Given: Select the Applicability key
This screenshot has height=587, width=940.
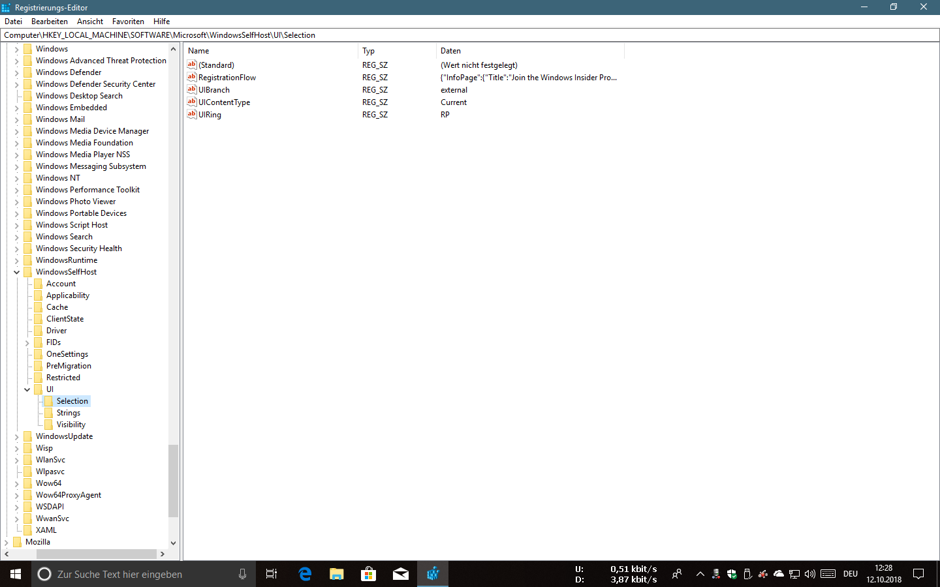Looking at the screenshot, I should point(68,295).
